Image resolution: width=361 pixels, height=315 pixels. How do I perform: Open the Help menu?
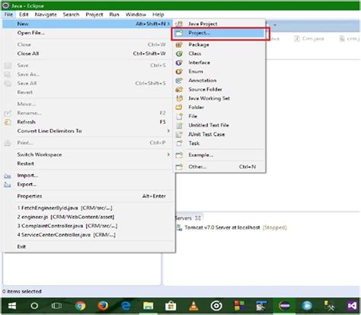point(158,14)
